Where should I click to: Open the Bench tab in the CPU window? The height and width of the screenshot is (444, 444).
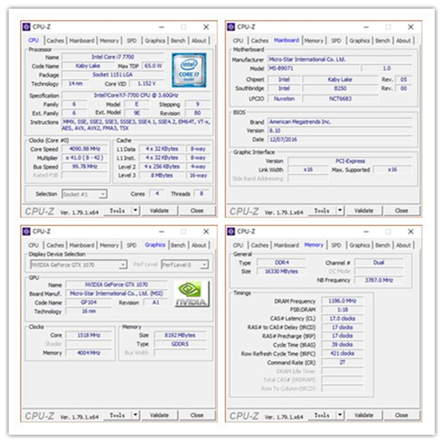(179, 40)
